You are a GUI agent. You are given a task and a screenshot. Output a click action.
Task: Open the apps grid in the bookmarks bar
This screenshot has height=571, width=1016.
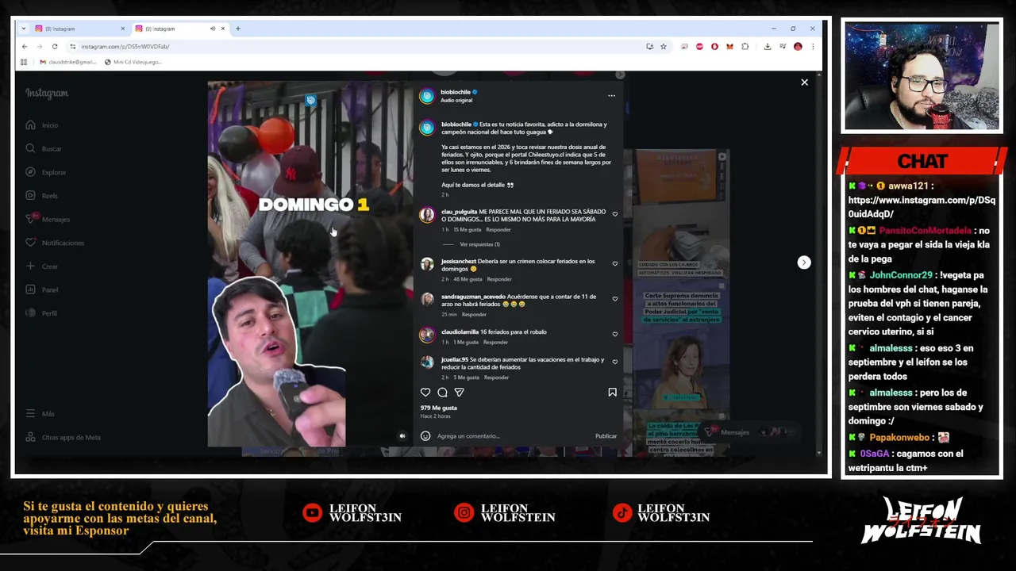pos(24,62)
